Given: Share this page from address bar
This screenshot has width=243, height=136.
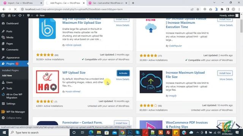Looking at the screenshot, I should point(192,9).
